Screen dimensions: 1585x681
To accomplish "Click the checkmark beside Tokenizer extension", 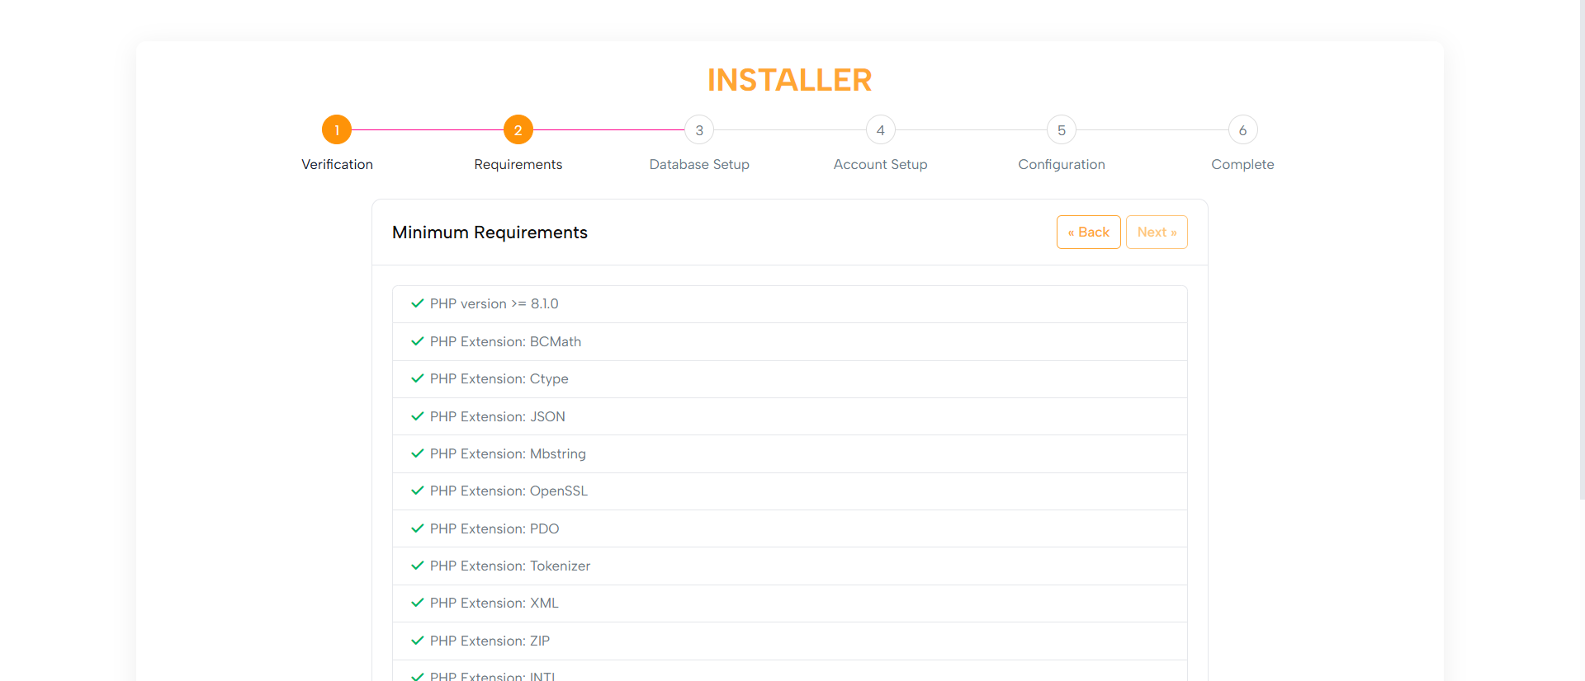I will (x=418, y=566).
